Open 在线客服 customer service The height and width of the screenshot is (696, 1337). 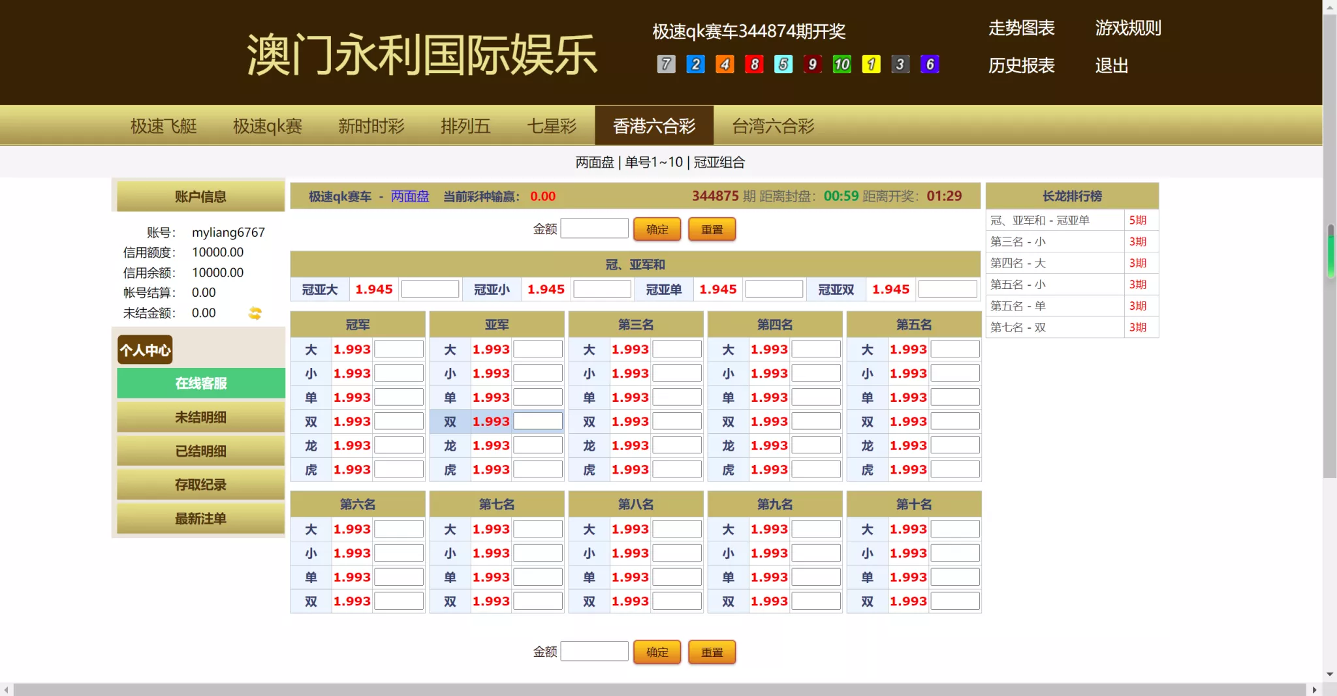coord(200,383)
